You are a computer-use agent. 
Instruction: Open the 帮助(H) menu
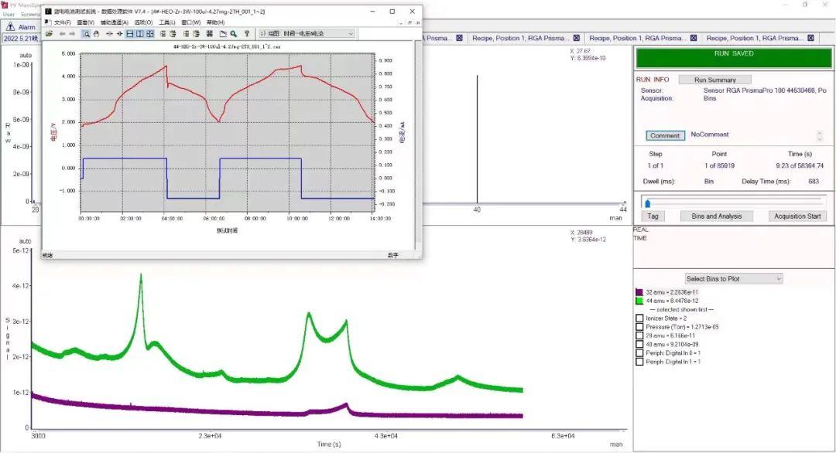tap(215, 22)
